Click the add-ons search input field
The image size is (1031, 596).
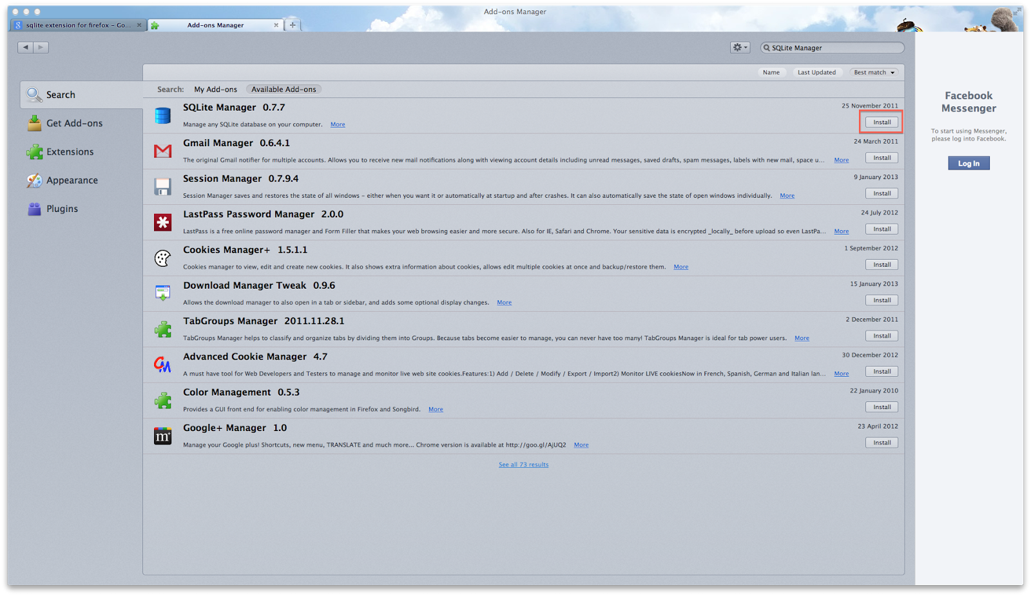832,48
